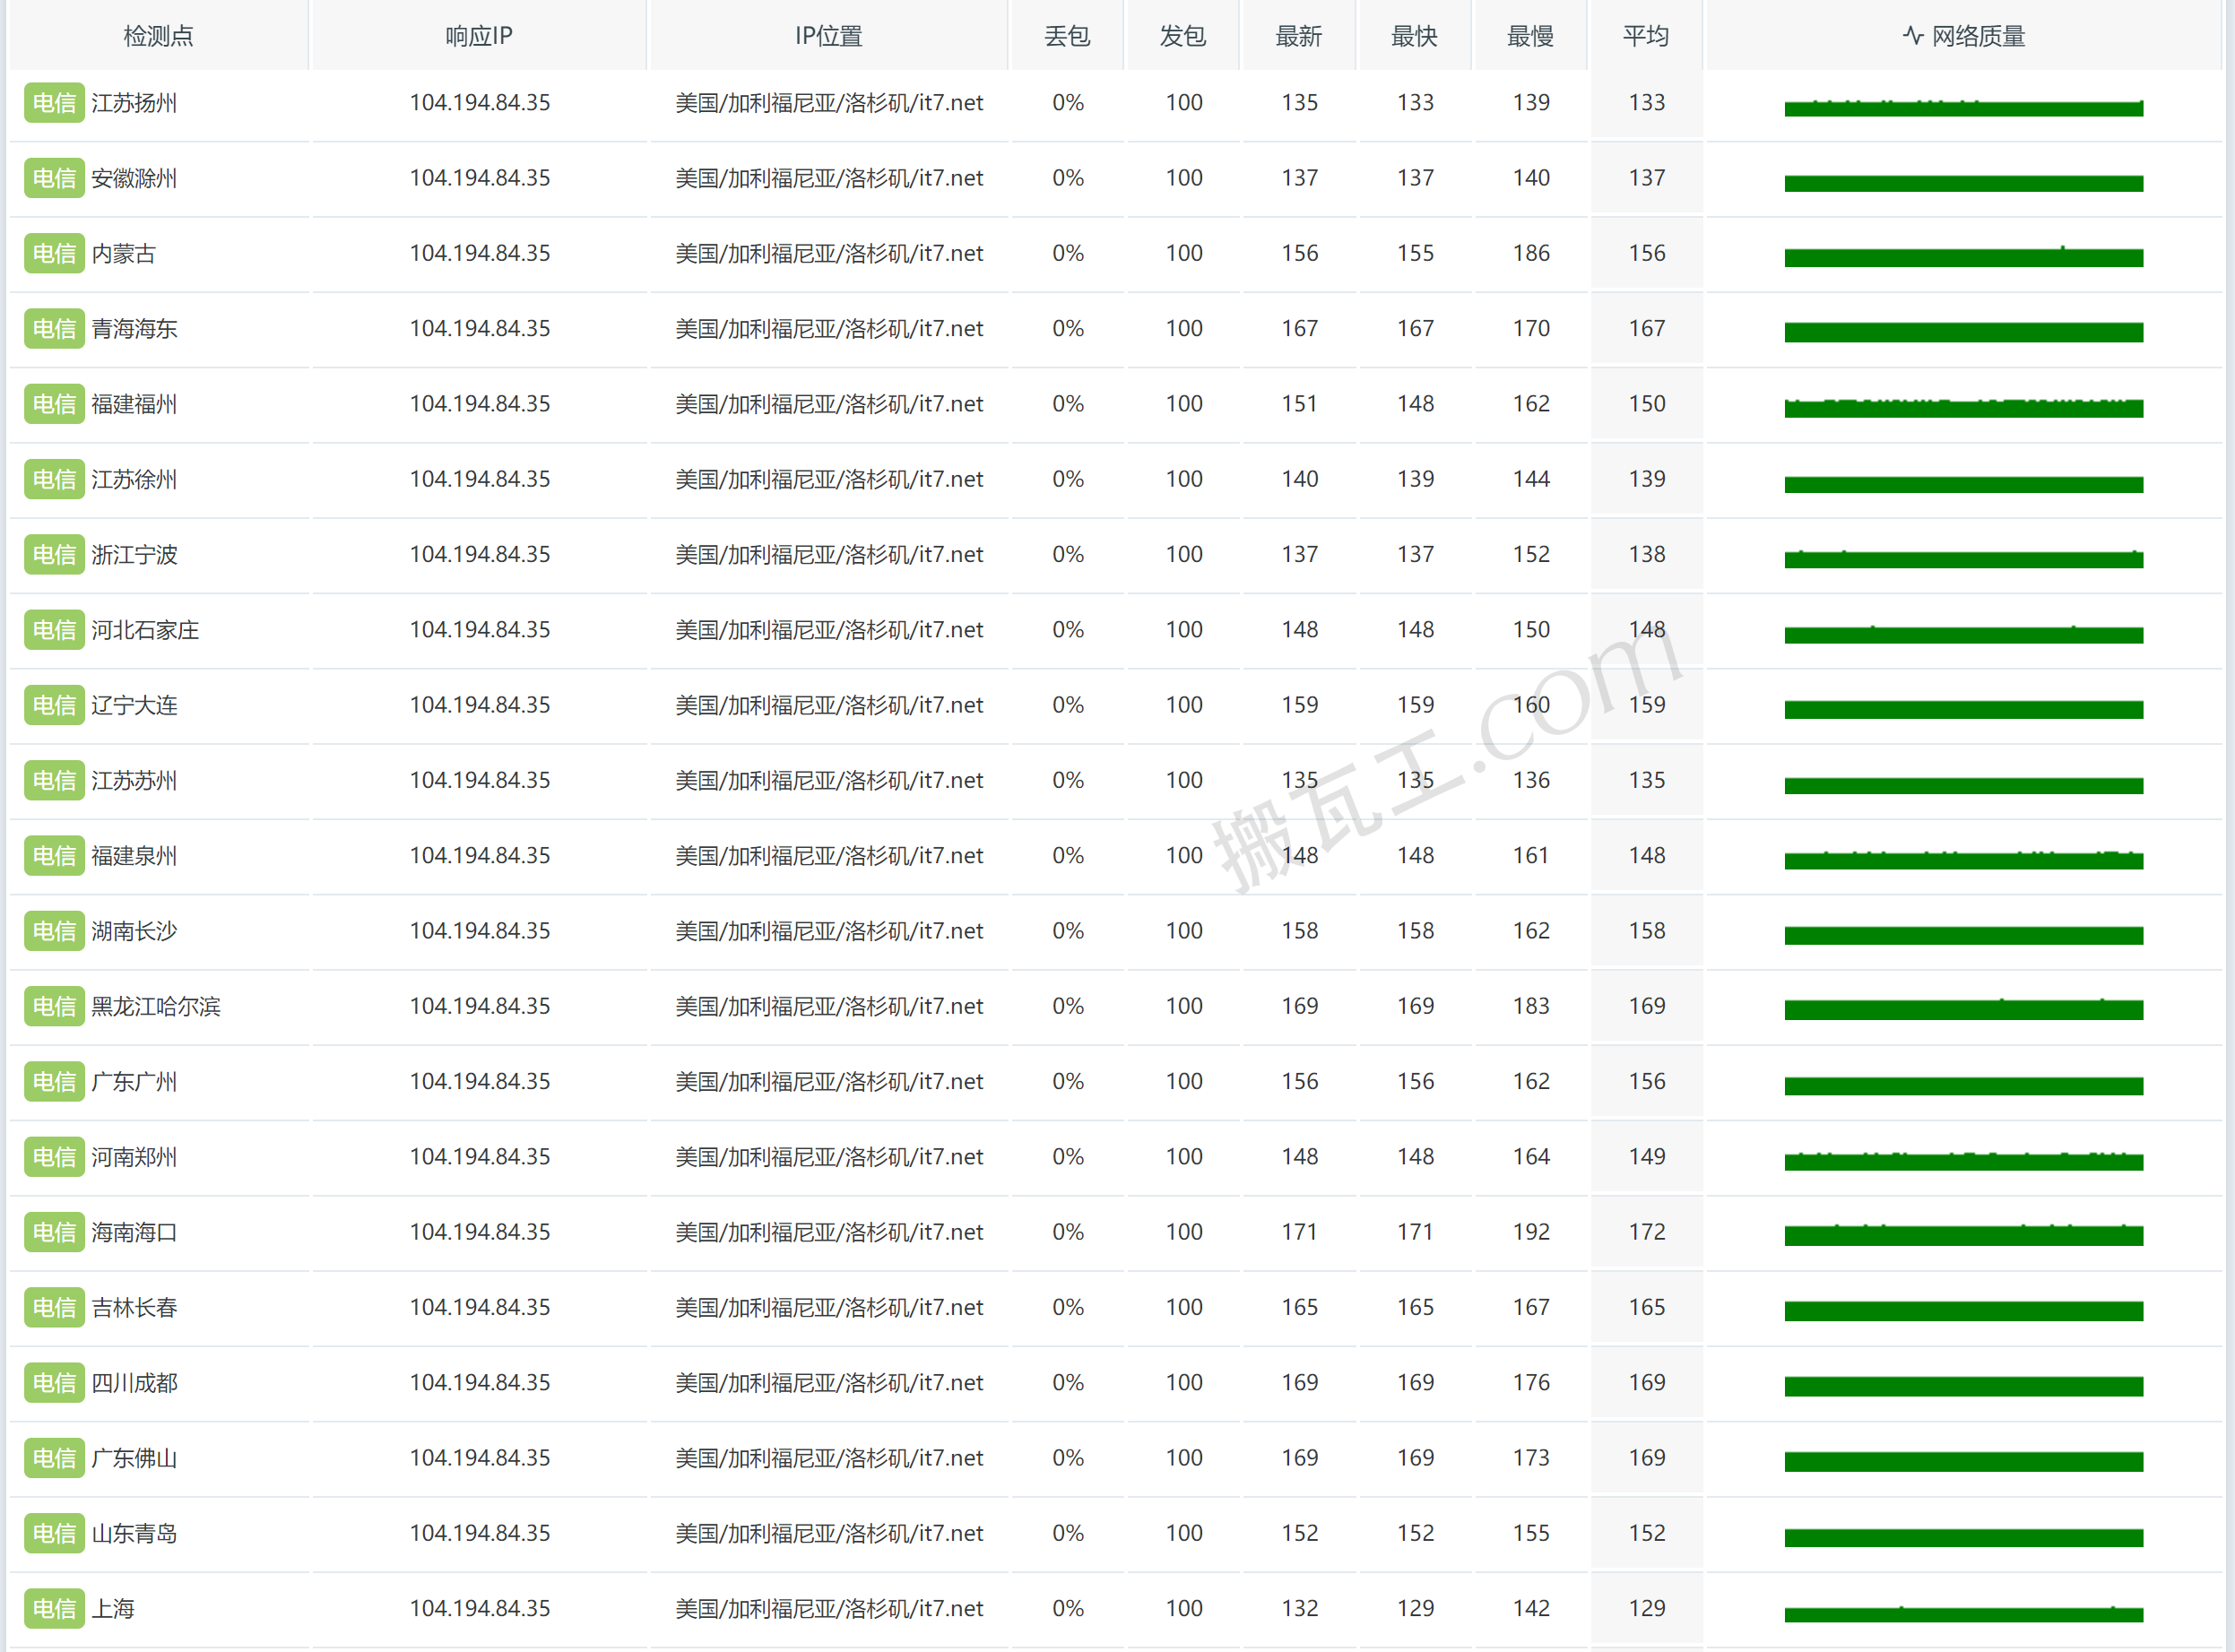Click the 福建福州 network quality bar
Screen dimensions: 2235x1652
[x=1963, y=408]
